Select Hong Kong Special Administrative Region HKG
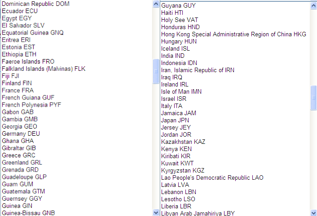Screen dimensions: 317x216 click(x=233, y=35)
